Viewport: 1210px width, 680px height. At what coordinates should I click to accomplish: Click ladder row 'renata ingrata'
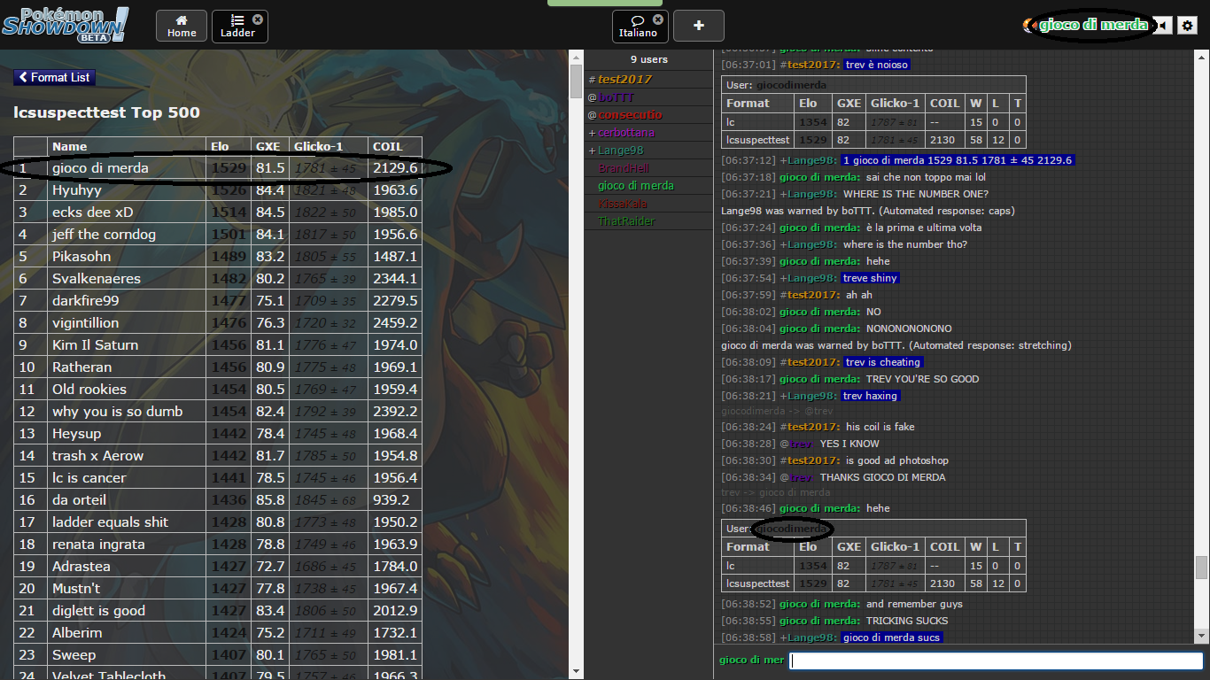click(x=218, y=545)
